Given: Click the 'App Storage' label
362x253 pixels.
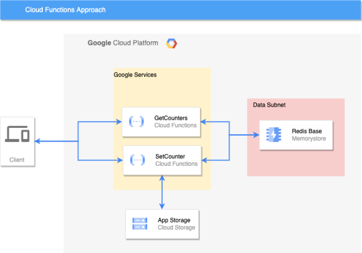Looking at the screenshot, I should [174, 220].
